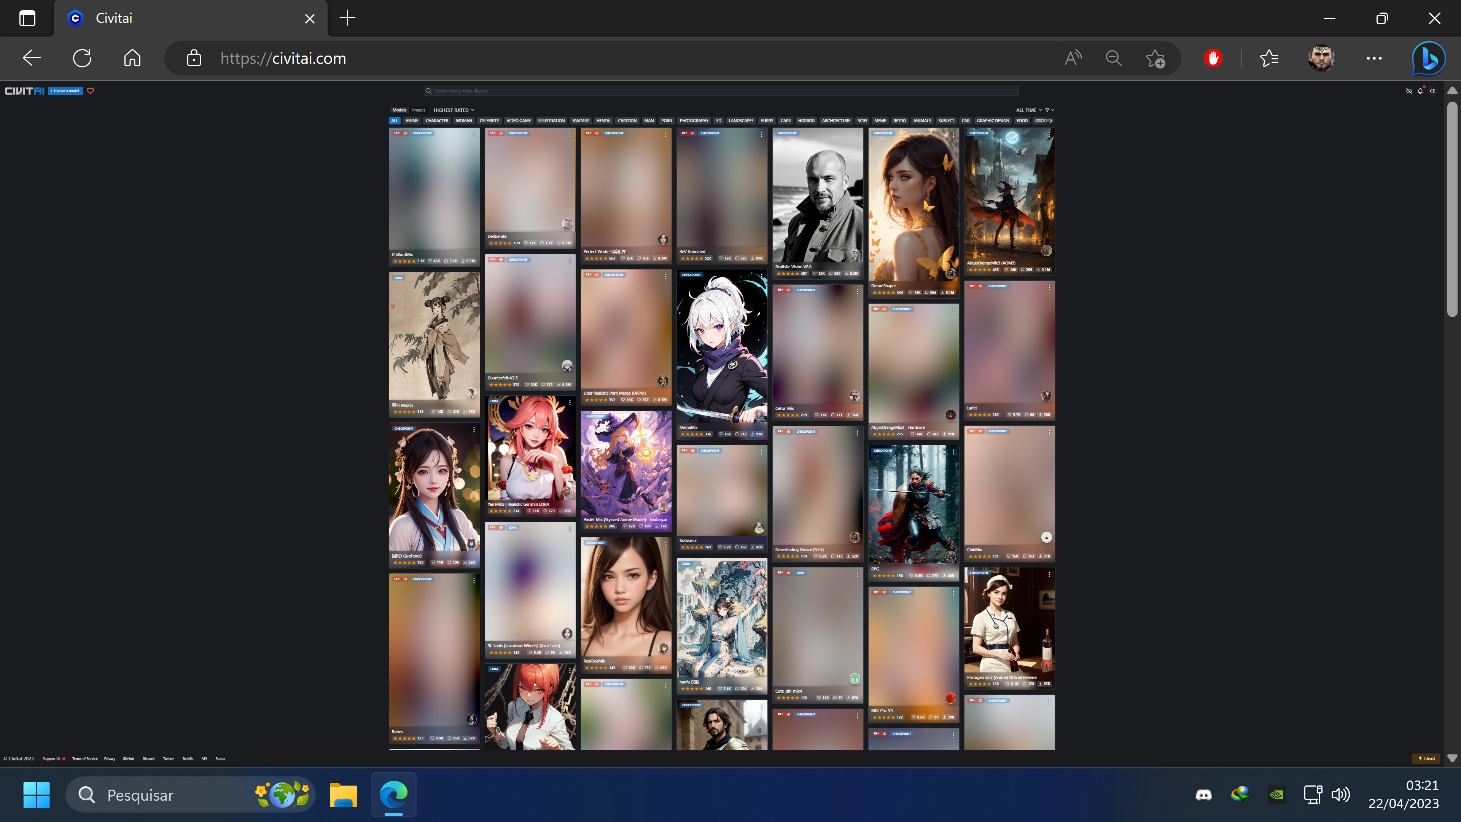This screenshot has height=822, width=1461.
Task: Click the heart icon beside Upload button
Action: pos(90,91)
